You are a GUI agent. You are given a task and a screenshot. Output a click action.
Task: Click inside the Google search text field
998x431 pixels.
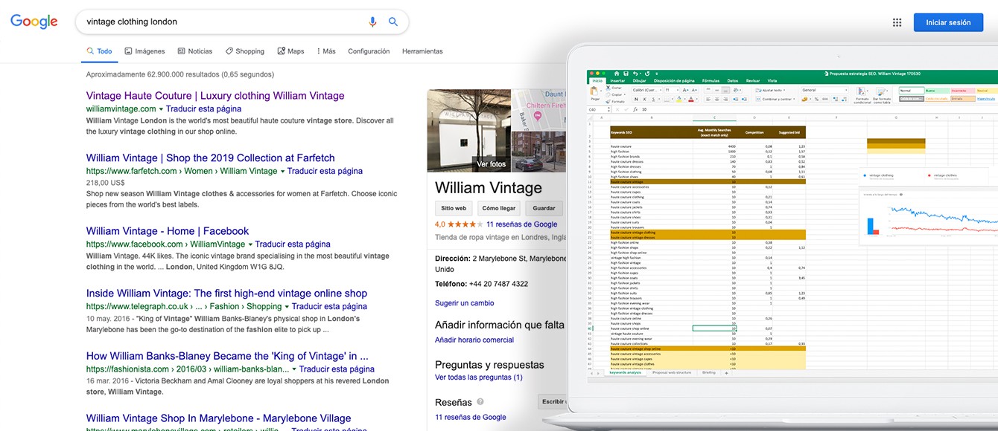tap(223, 22)
